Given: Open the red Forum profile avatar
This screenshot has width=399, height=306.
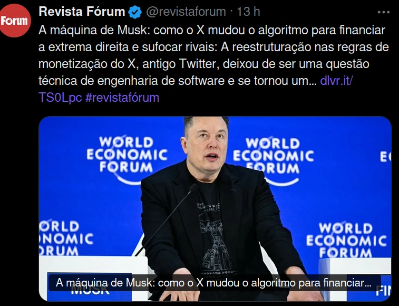Looking at the screenshot, I should pos(15,21).
